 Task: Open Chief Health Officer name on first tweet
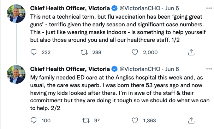(70, 8)
